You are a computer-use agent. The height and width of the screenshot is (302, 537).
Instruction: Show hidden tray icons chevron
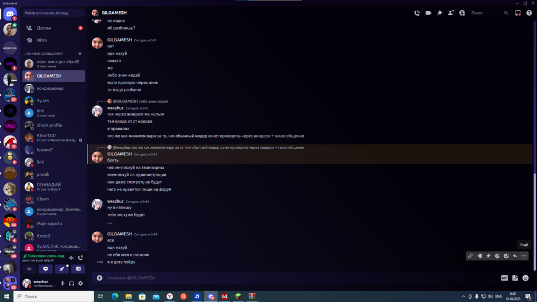point(463,297)
